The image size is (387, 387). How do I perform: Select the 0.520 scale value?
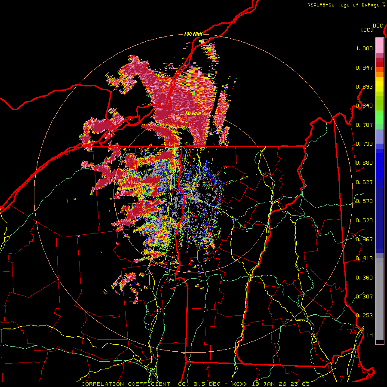click(x=364, y=221)
